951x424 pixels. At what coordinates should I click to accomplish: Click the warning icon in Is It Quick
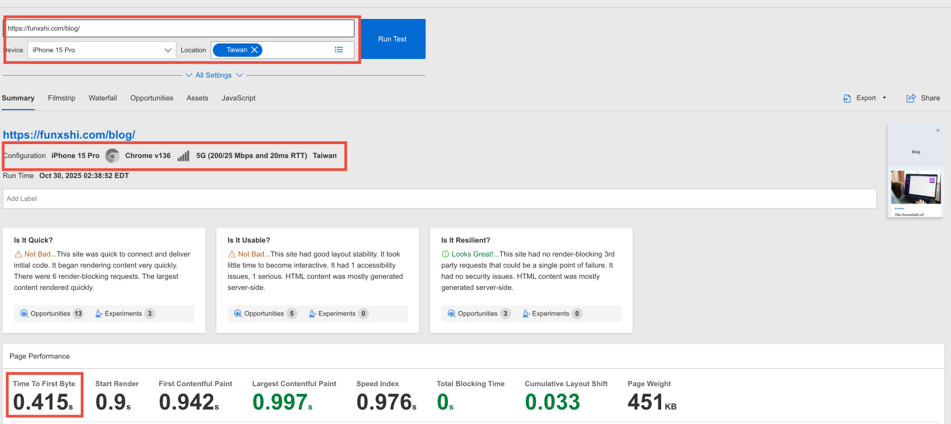18,254
